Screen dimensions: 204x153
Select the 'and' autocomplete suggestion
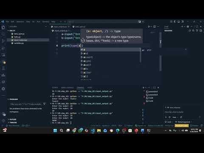click(110, 54)
